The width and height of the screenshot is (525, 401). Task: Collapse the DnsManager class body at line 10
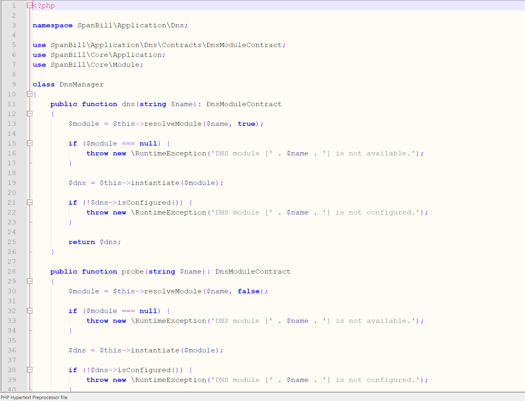(30, 94)
